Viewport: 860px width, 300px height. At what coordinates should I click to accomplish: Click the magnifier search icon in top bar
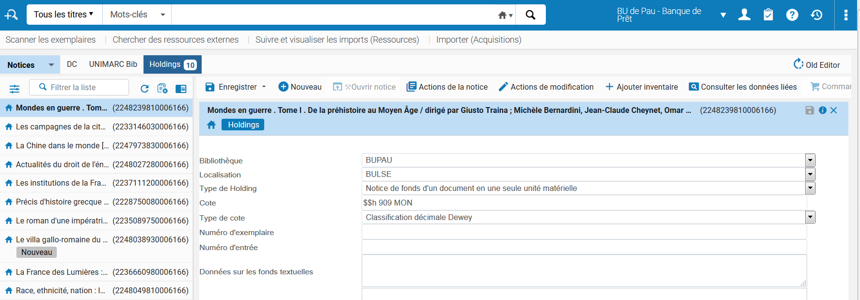coord(530,15)
